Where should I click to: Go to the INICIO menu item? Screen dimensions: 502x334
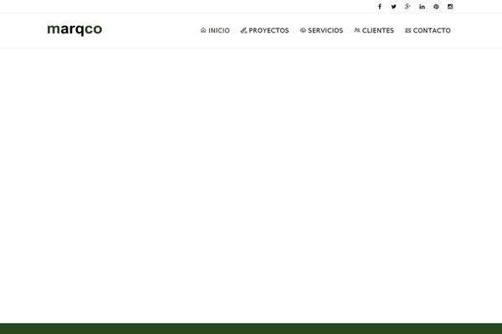tap(215, 30)
